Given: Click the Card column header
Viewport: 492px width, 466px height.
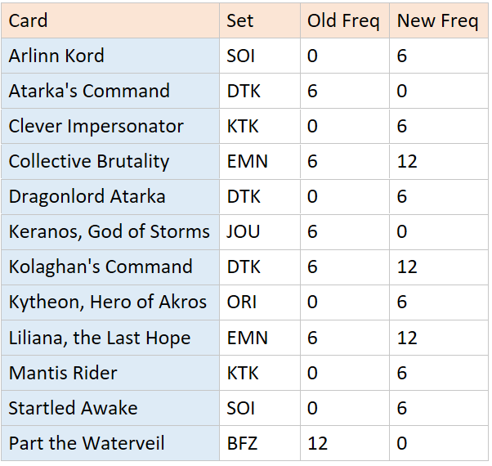Looking at the screenshot, I should (110, 21).
